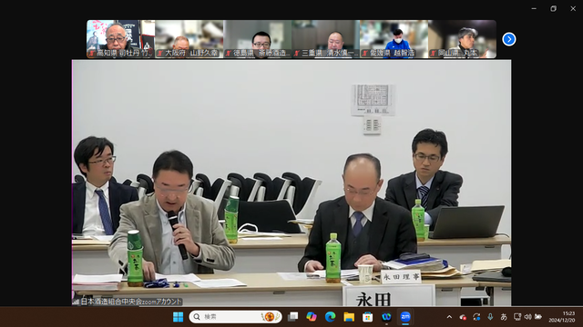Open Task View from the taskbar
583x327 pixels.
(x=293, y=317)
